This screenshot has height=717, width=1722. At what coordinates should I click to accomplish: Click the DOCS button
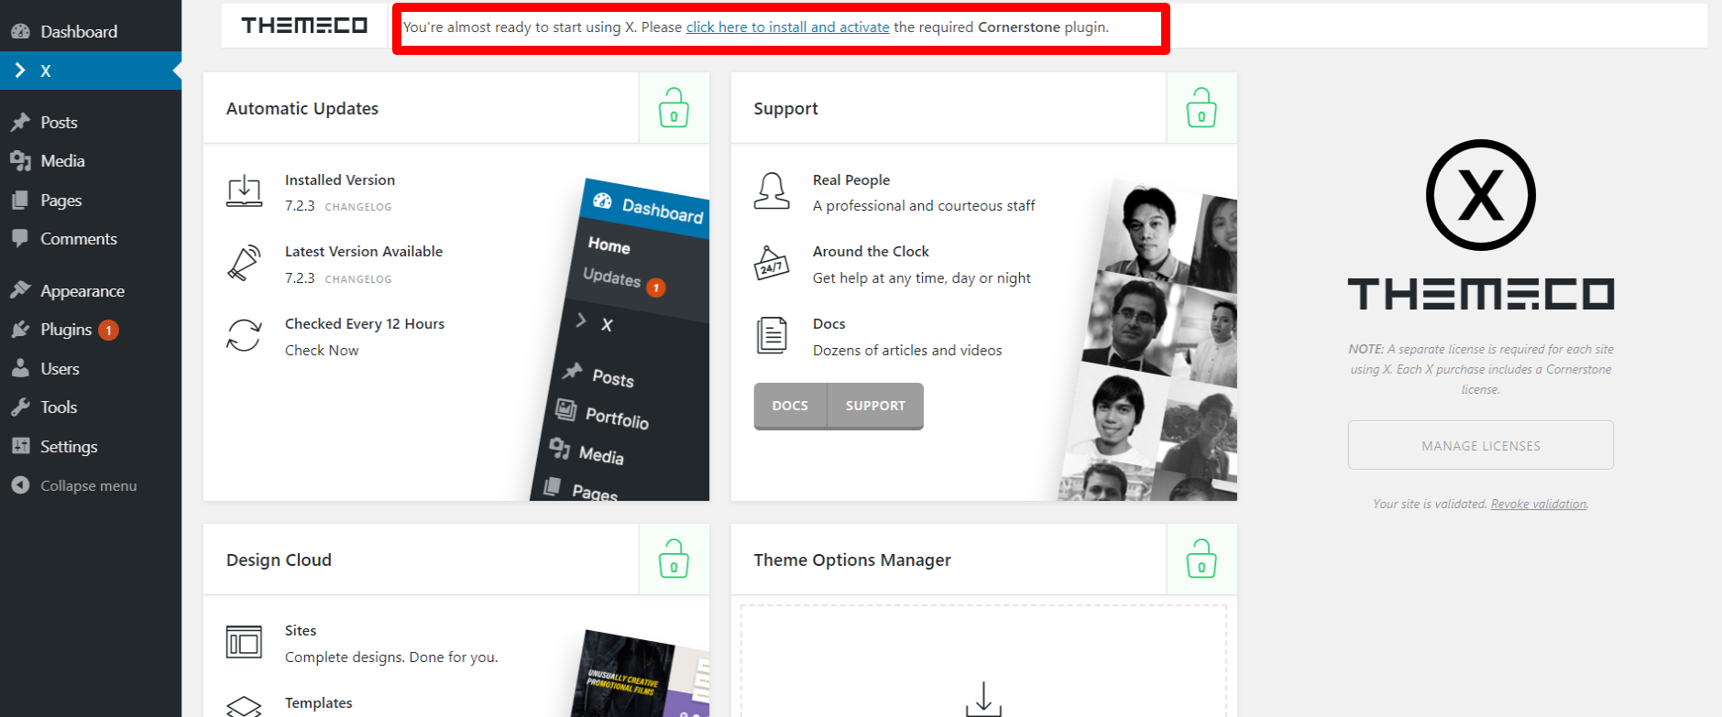[x=790, y=406]
